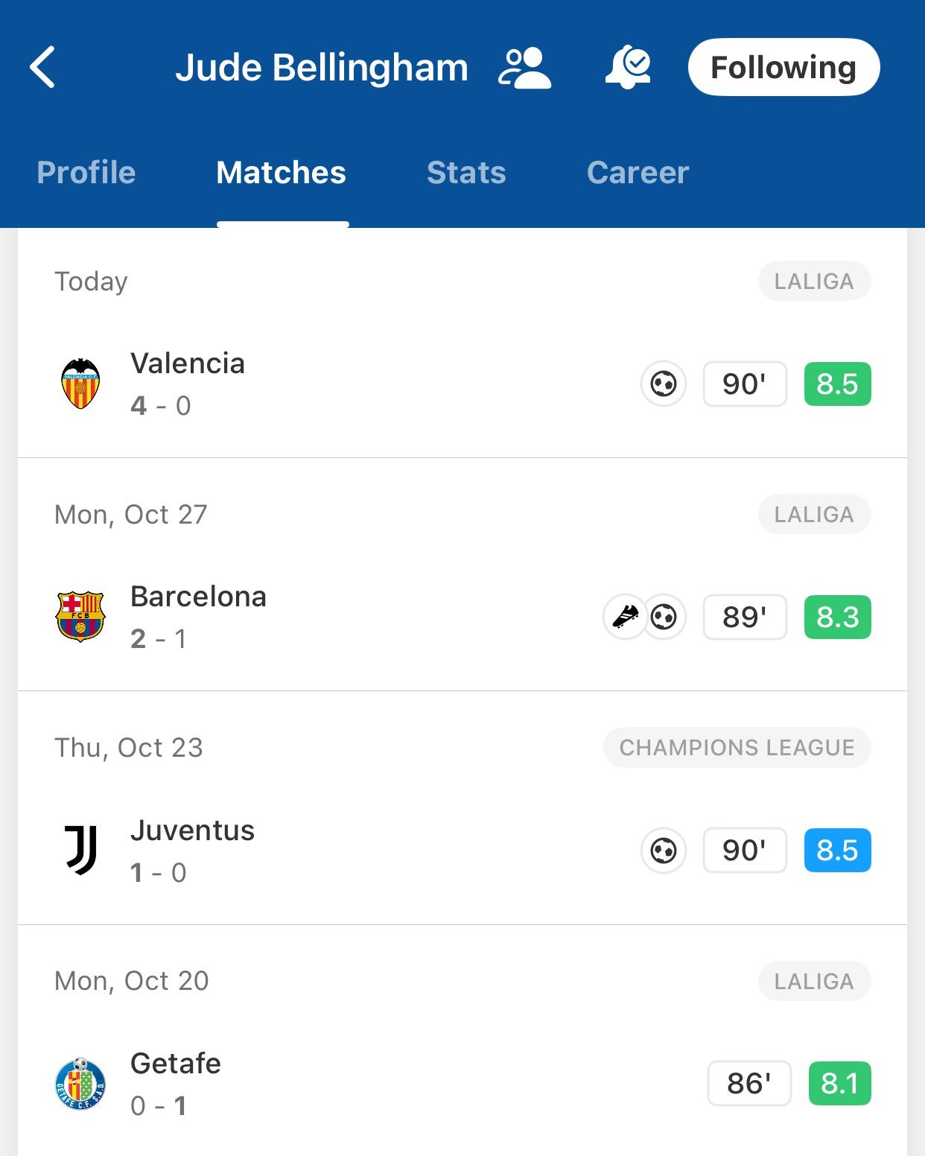Open the green 8.3 Barcelona rating
The height and width of the screenshot is (1156, 925).
(x=838, y=617)
